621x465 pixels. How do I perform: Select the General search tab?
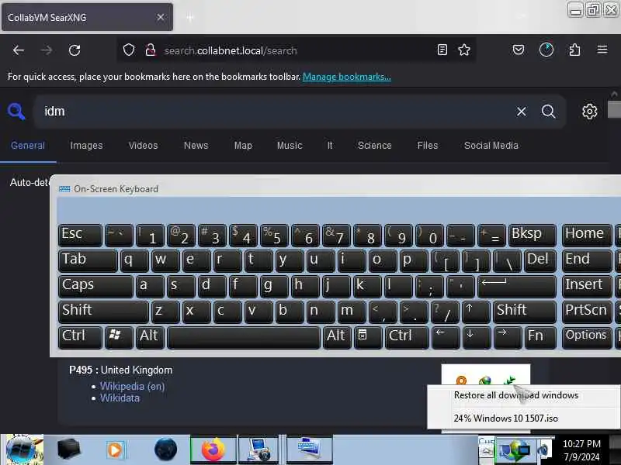click(x=28, y=146)
